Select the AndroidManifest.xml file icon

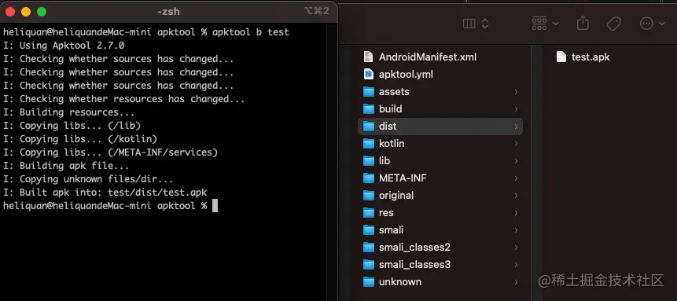tap(368, 57)
